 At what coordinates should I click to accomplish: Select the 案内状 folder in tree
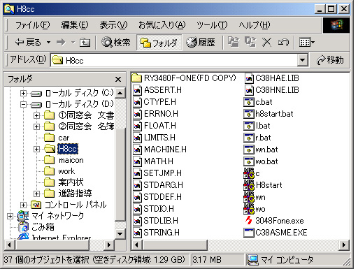64,182
